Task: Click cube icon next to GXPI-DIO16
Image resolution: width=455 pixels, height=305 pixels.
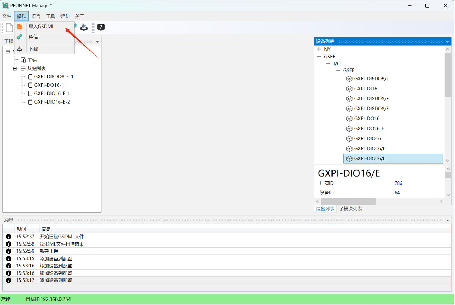Action: click(x=349, y=139)
